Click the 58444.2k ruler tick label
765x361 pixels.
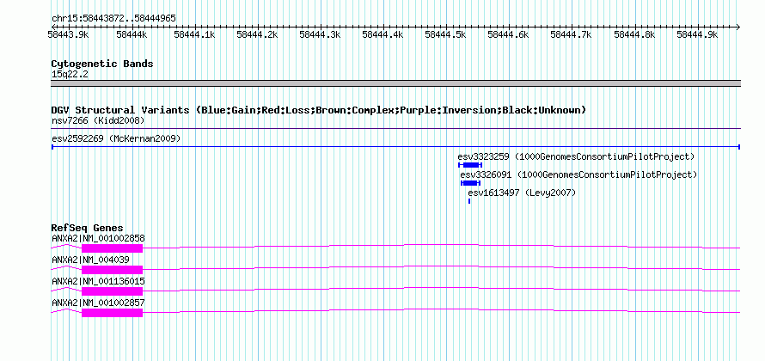click(x=257, y=34)
